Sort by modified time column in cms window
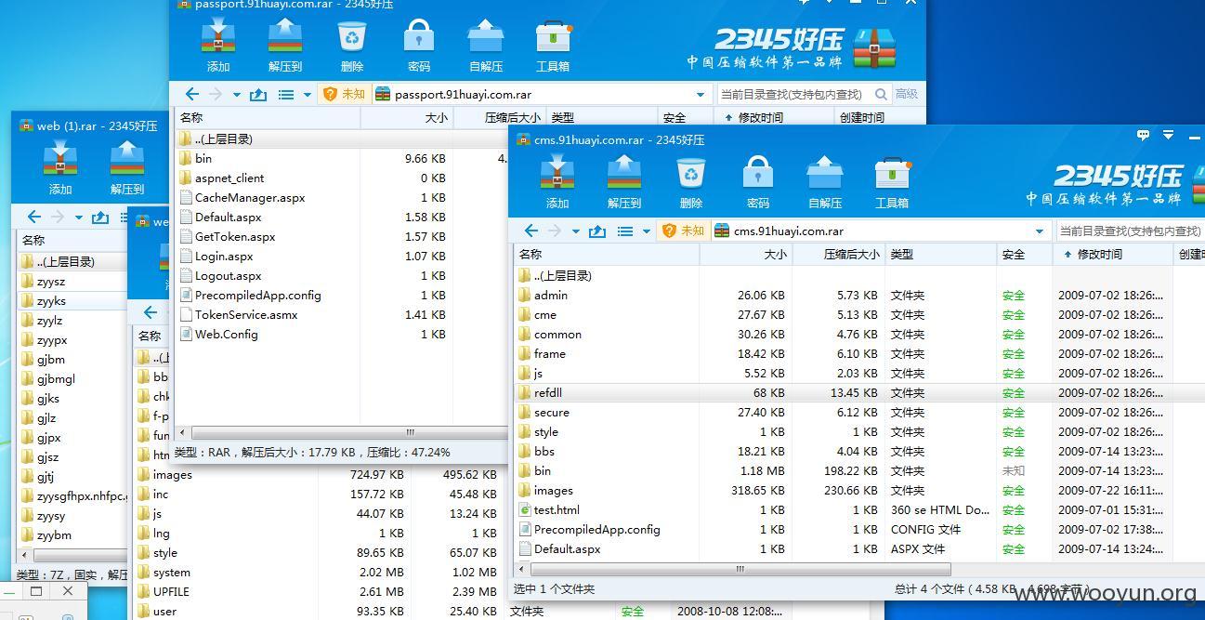This screenshot has height=620, width=1205. [x=1112, y=254]
